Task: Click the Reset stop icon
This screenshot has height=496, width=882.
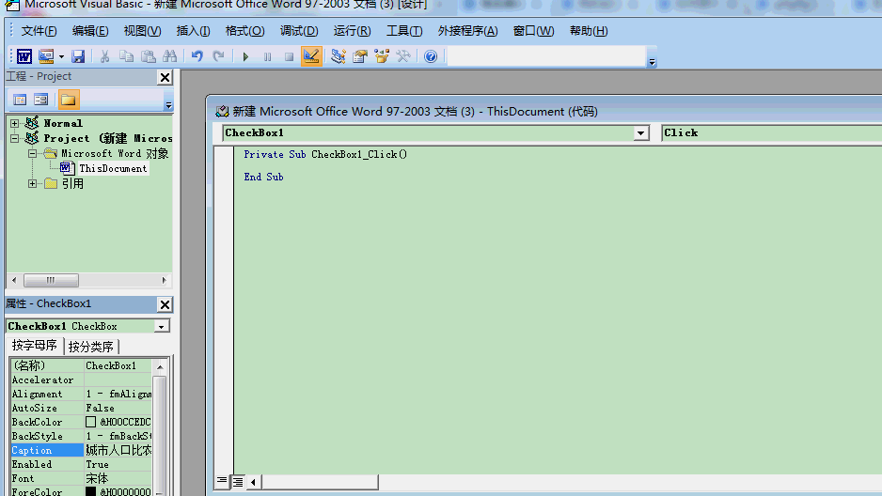Action: (x=289, y=56)
